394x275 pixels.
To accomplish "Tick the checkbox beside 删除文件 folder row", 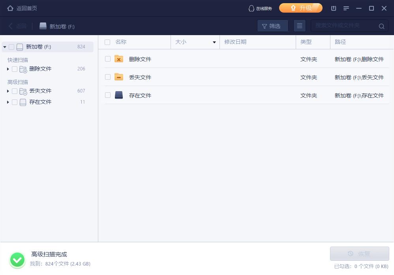I will click(x=108, y=59).
